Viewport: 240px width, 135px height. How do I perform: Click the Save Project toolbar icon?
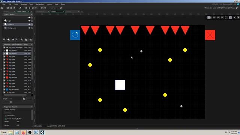click(x=14, y=8)
